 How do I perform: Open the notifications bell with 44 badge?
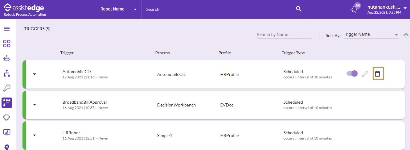tap(355, 8)
